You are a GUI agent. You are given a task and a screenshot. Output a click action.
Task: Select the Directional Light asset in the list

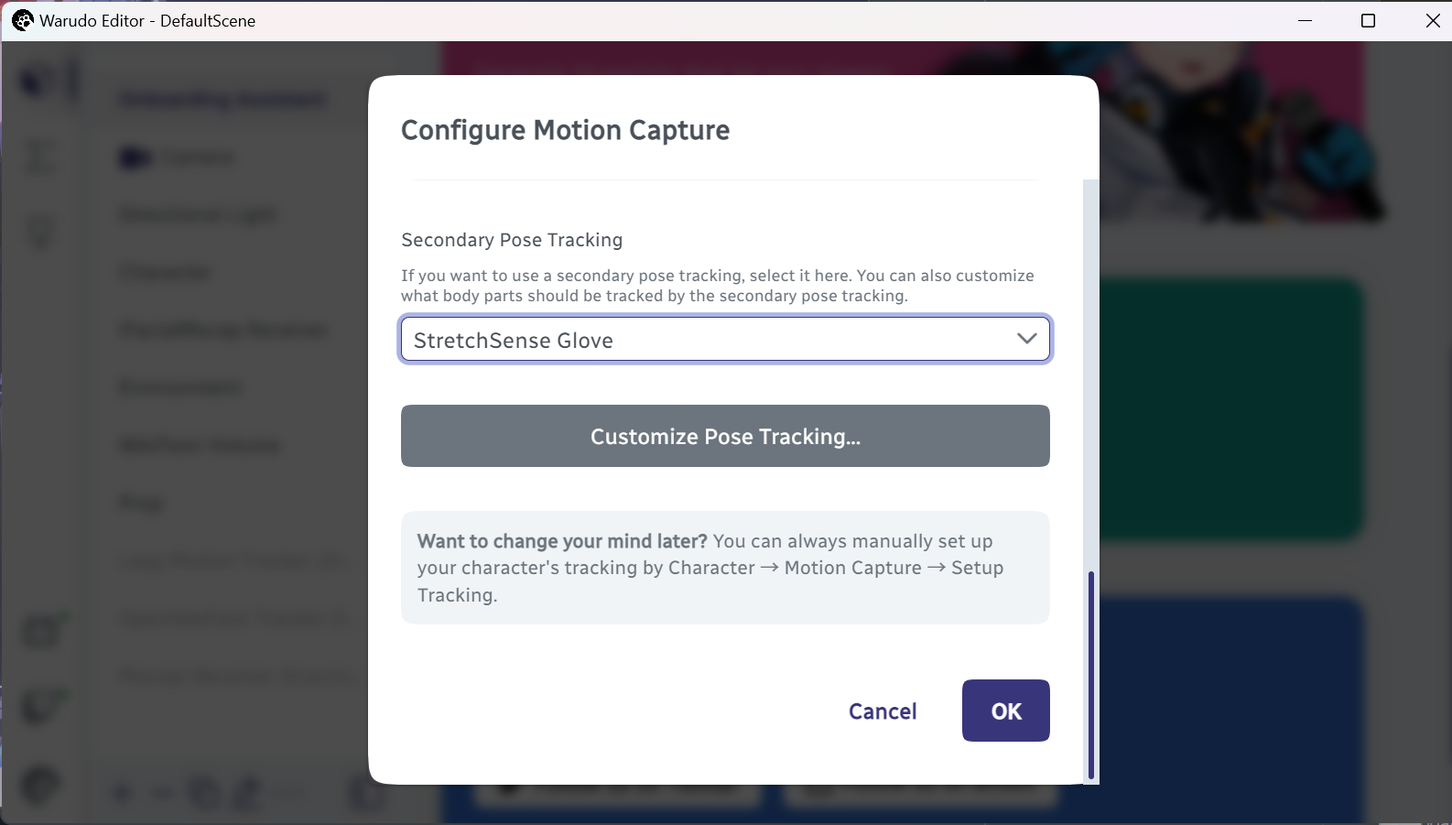[198, 215]
